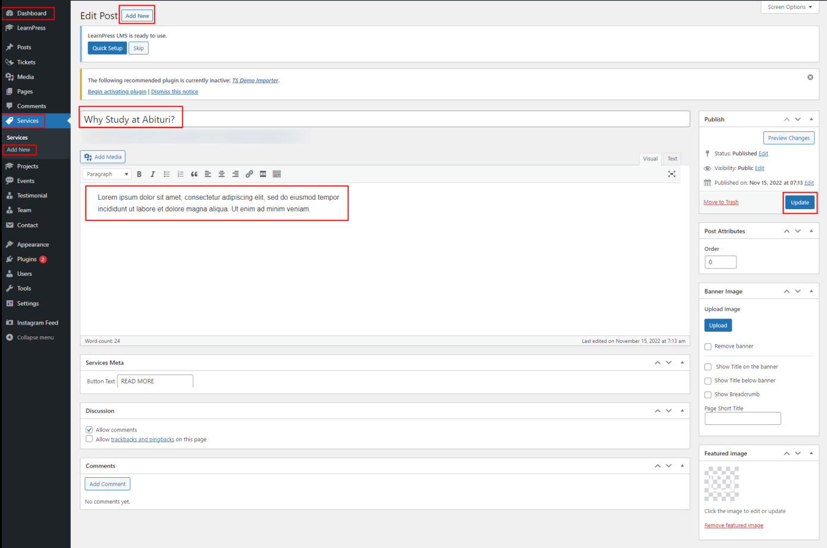Toggle bold formatting in editor toolbar

[x=139, y=174]
